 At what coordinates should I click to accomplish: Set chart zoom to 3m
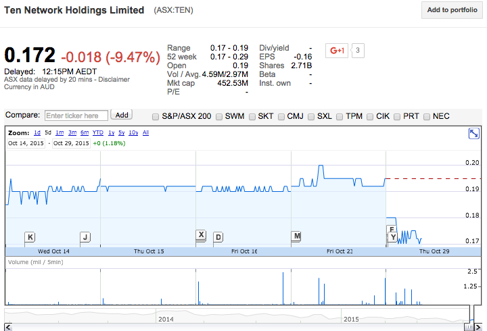72,132
